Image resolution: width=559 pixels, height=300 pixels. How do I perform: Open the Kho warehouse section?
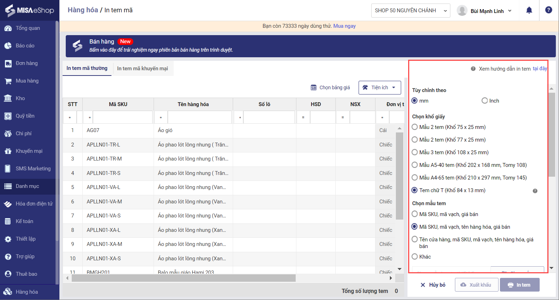click(20, 98)
